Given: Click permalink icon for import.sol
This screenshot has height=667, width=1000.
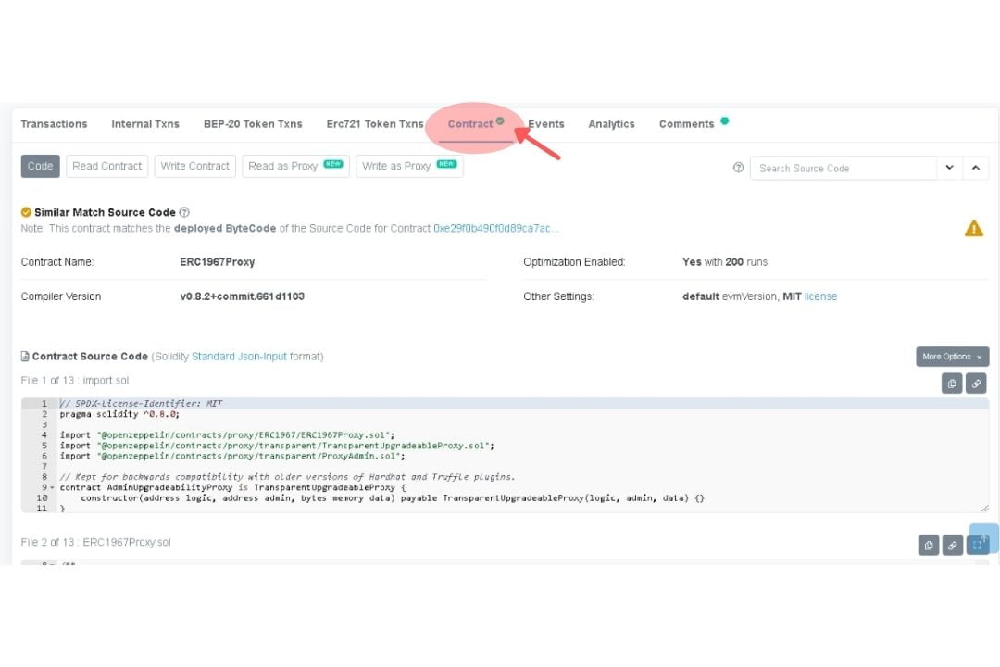Looking at the screenshot, I should 977,384.
